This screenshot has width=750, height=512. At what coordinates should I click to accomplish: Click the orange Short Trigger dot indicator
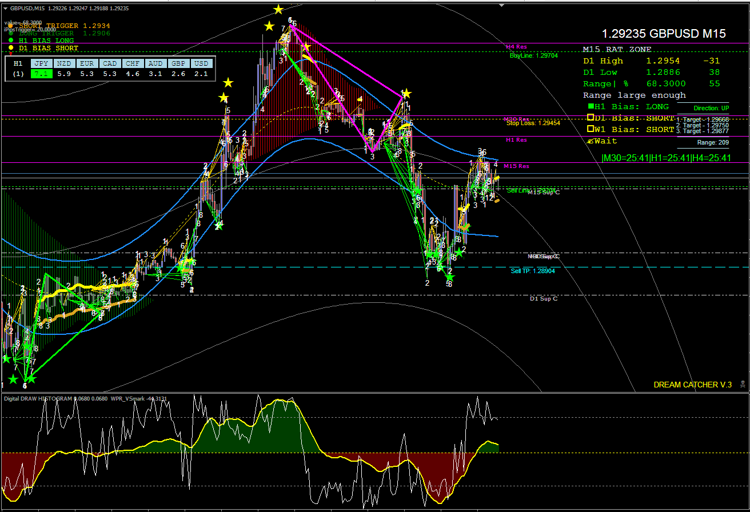tap(10, 26)
